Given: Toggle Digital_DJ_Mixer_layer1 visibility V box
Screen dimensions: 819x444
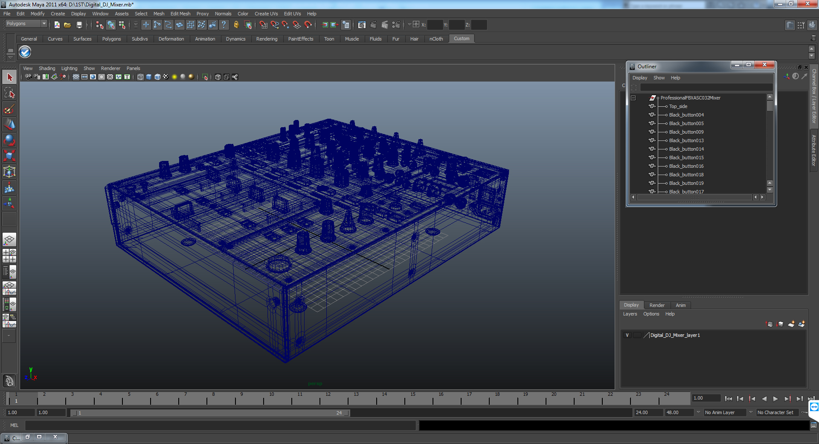Looking at the screenshot, I should point(627,335).
